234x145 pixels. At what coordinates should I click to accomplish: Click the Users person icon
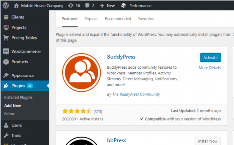[x=6, y=125]
